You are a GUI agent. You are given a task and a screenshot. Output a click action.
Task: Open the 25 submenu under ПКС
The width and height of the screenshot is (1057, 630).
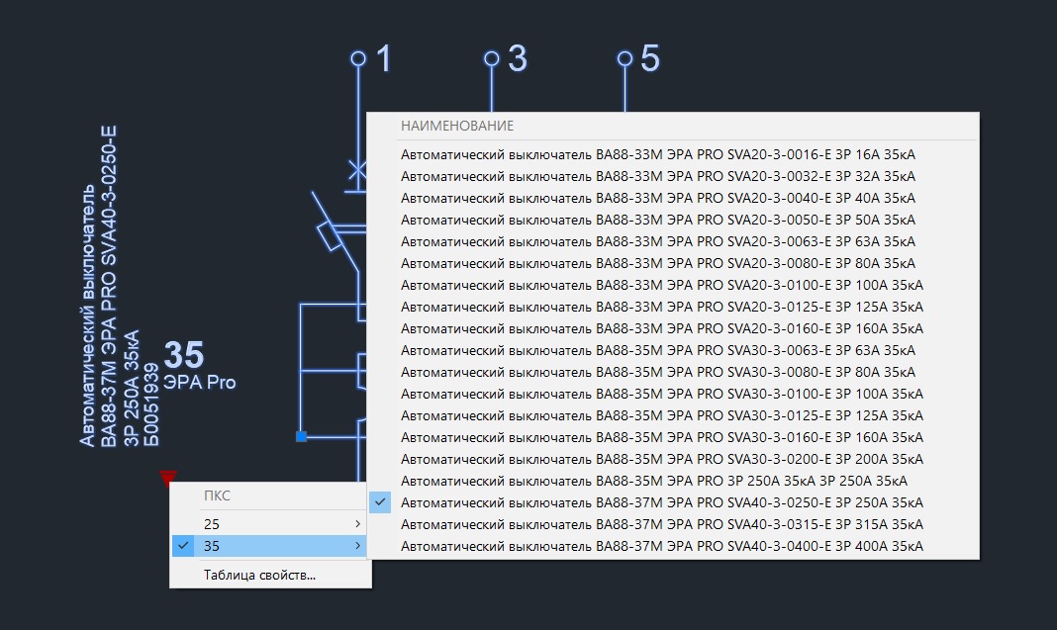pyautogui.click(x=269, y=524)
